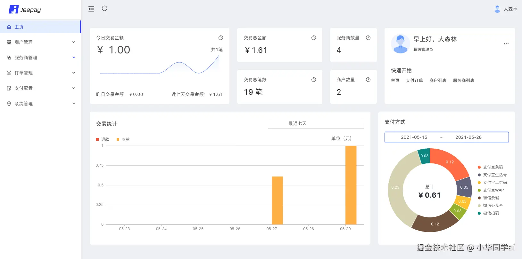
Task: Click the 系统管理 gear icon
Action: 9,104
